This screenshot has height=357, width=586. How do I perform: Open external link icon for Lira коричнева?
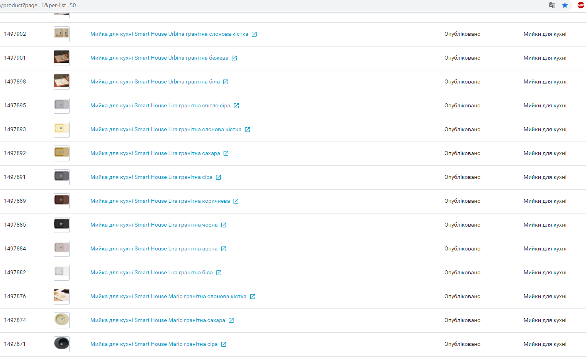(x=236, y=201)
